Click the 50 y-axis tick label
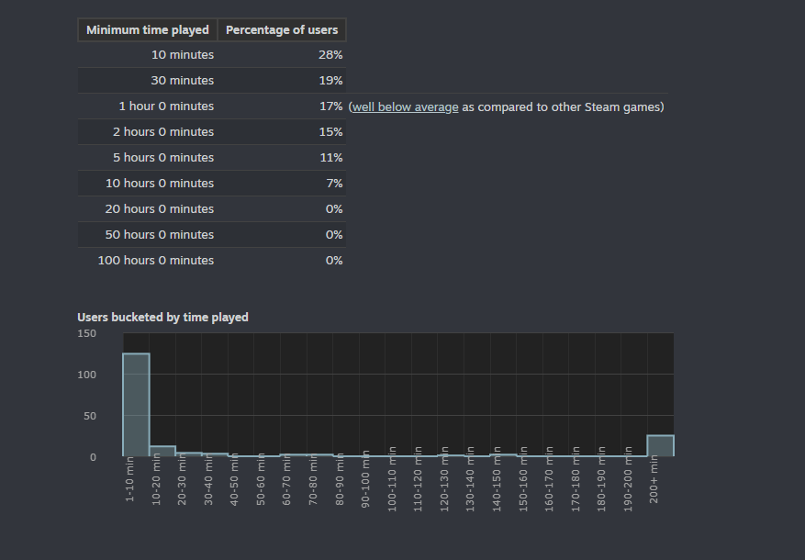The width and height of the screenshot is (805, 560). click(x=90, y=416)
